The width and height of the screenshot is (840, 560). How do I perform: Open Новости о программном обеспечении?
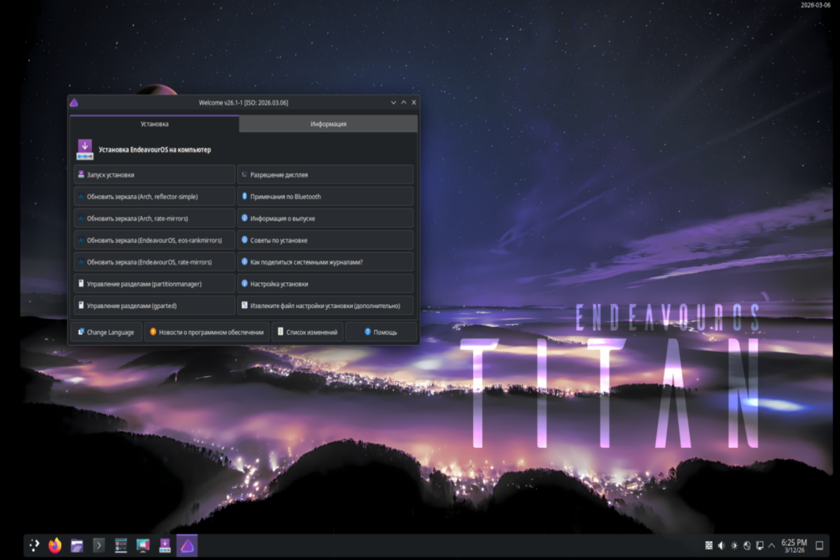(x=206, y=331)
